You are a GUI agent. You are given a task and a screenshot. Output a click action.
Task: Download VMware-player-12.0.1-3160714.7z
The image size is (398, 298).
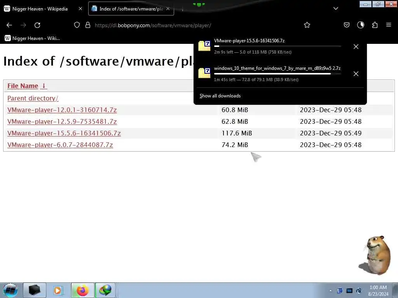(62, 110)
